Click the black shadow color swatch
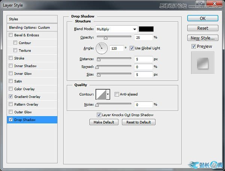225x171 pixels. (146, 29)
